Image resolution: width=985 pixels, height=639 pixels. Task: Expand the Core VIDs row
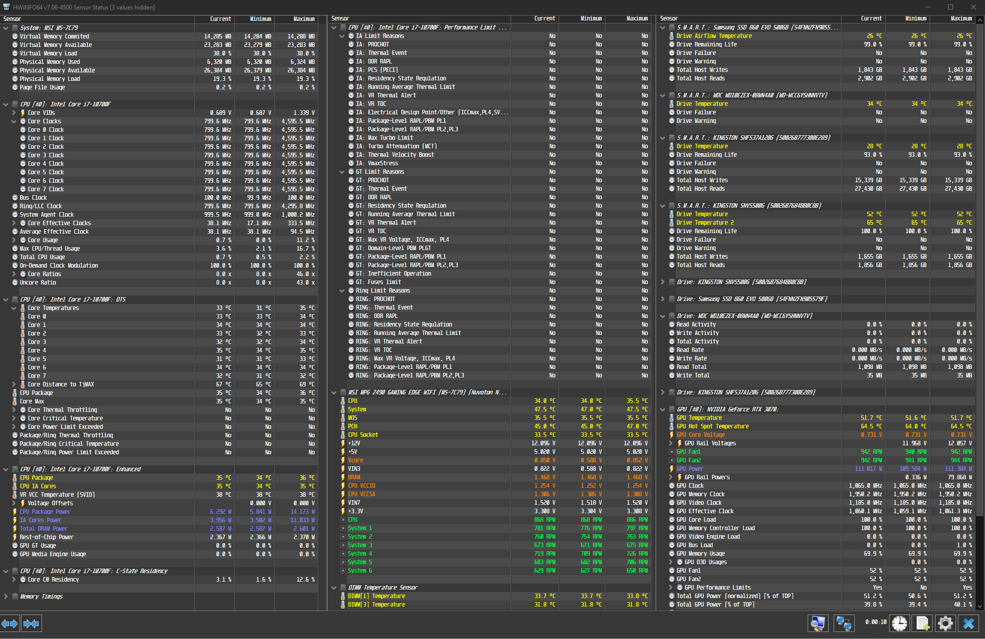pyautogui.click(x=14, y=113)
